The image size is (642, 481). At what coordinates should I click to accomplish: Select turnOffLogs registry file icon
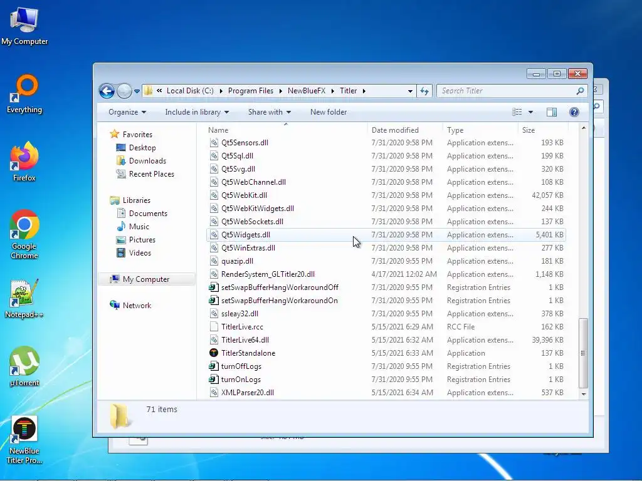tap(214, 366)
